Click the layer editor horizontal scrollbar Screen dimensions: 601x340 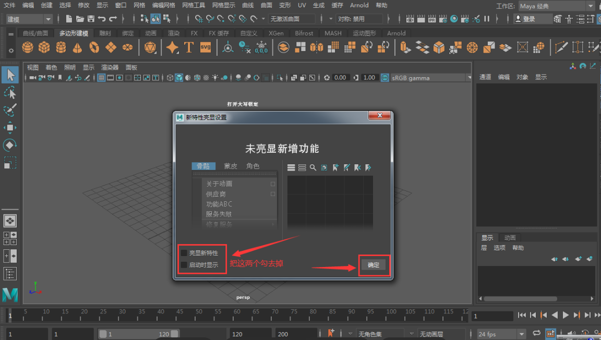point(520,299)
